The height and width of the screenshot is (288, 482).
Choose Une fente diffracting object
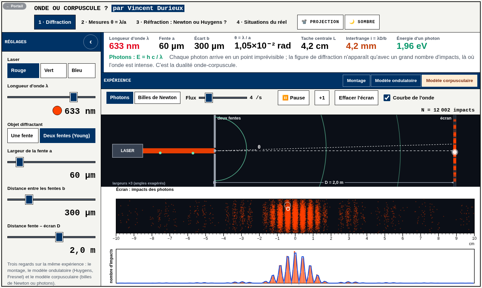pyautogui.click(x=23, y=136)
